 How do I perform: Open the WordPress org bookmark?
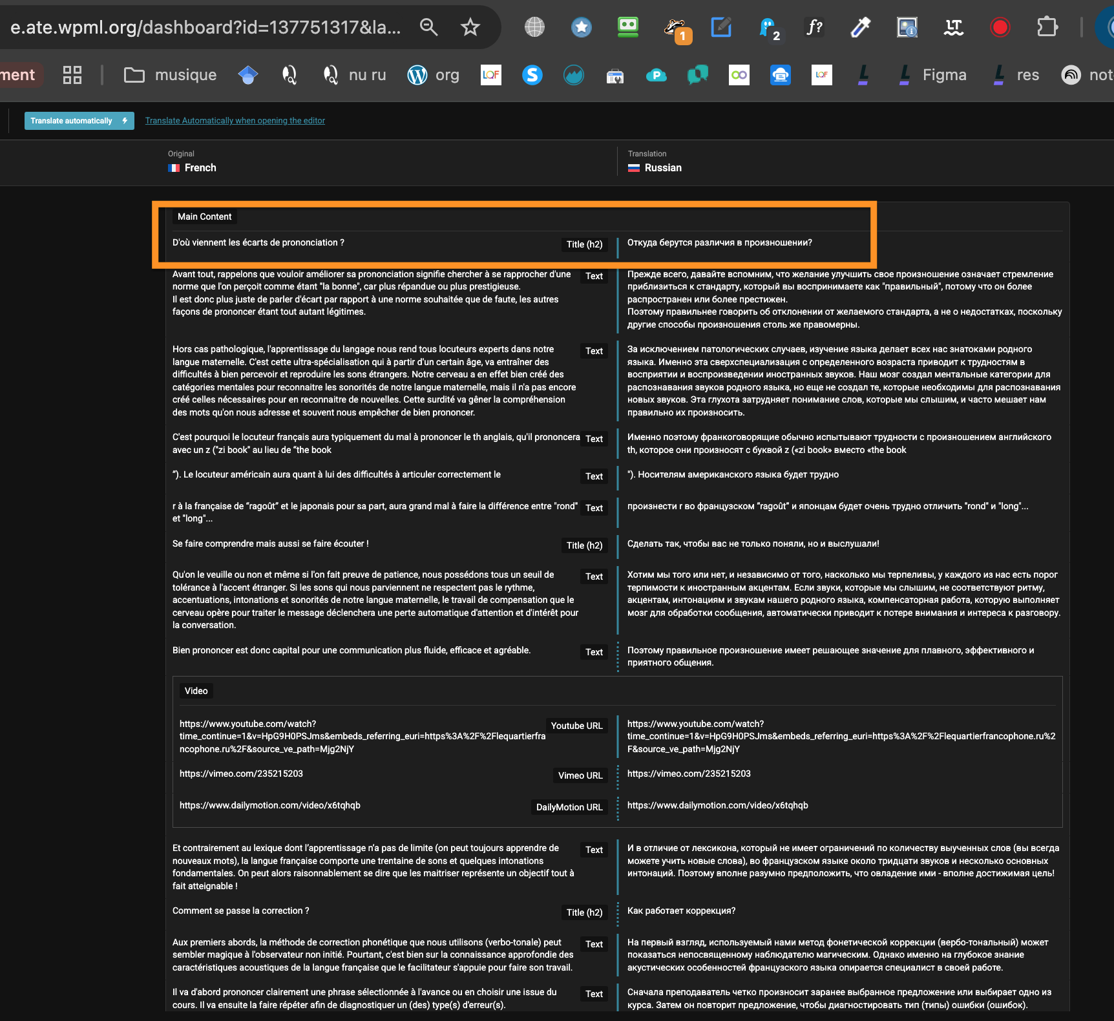434,75
